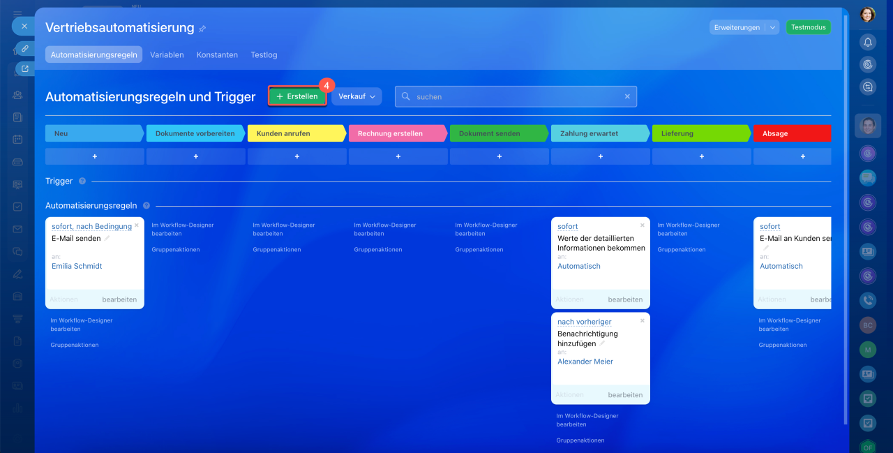
Task: Change the 'sofort, nach Bedingung' timing setting
Action: coord(91,226)
